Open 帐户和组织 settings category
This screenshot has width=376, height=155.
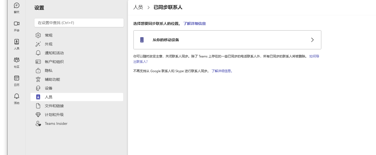pyautogui.click(x=77, y=62)
